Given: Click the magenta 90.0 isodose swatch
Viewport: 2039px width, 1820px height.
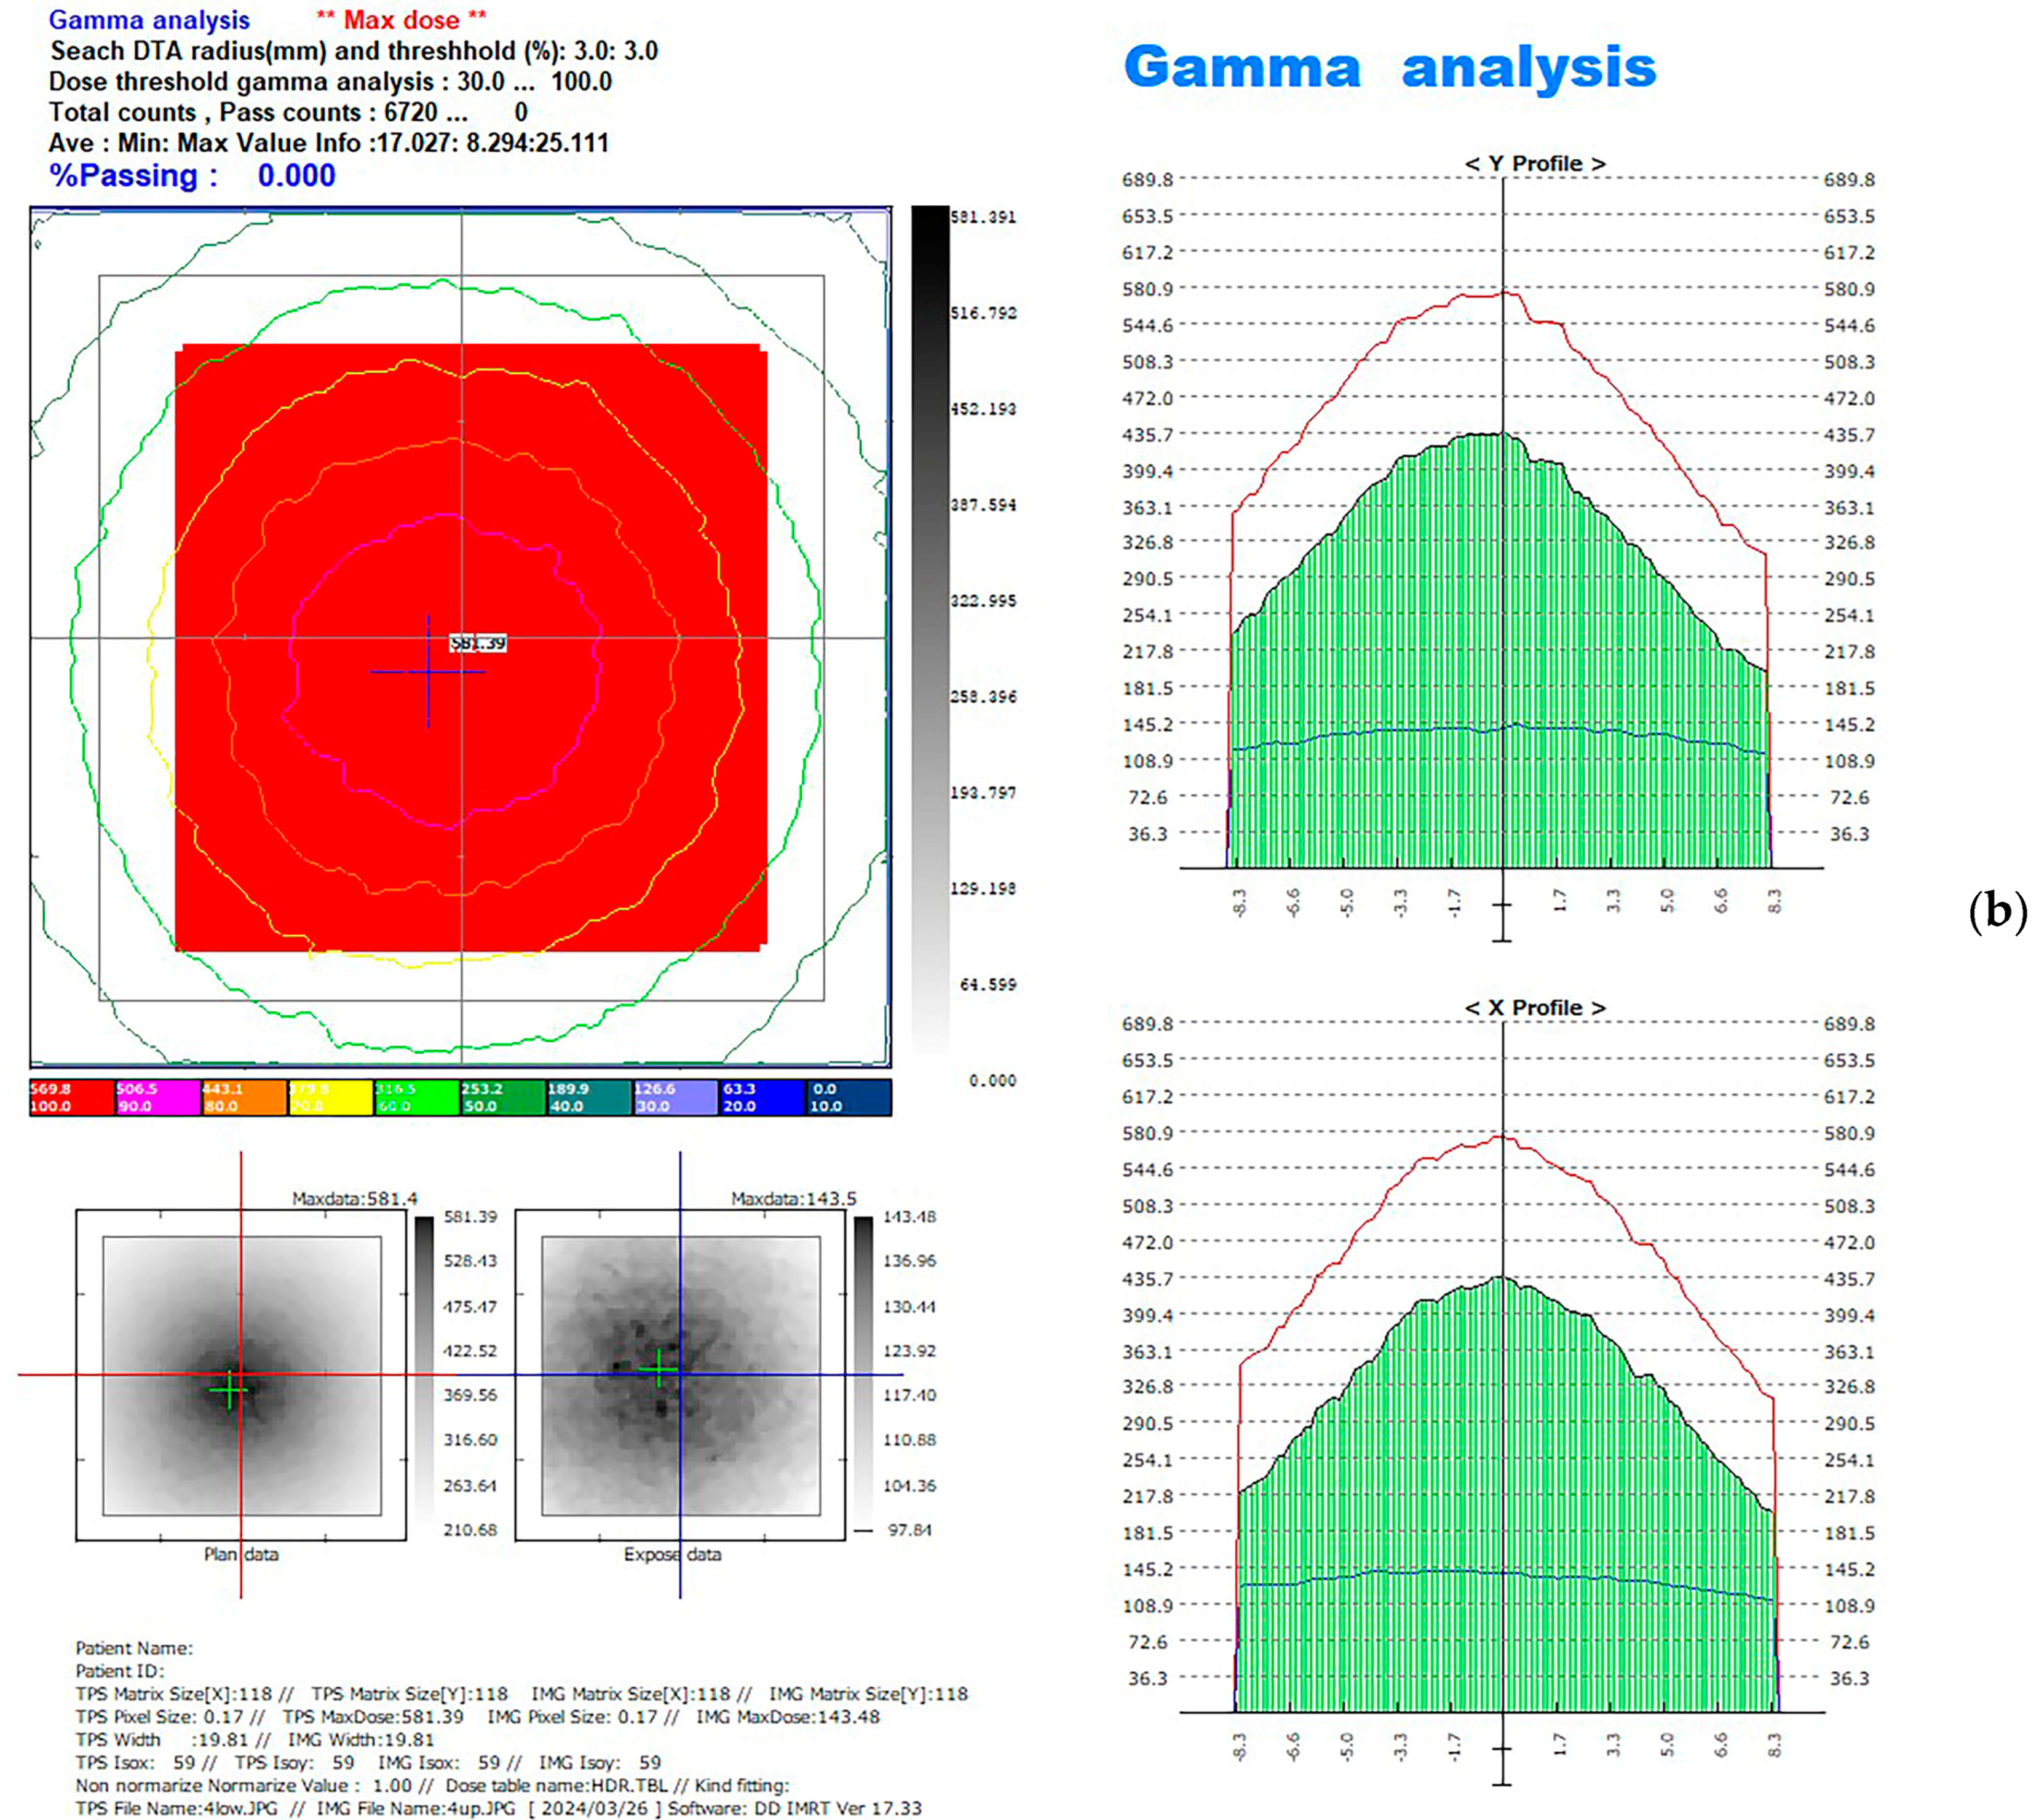Looking at the screenshot, I should click(x=158, y=1097).
